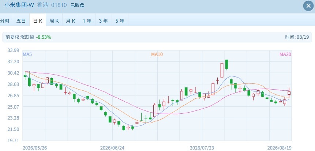Click the MA10 legend label

pyautogui.click(x=157, y=54)
